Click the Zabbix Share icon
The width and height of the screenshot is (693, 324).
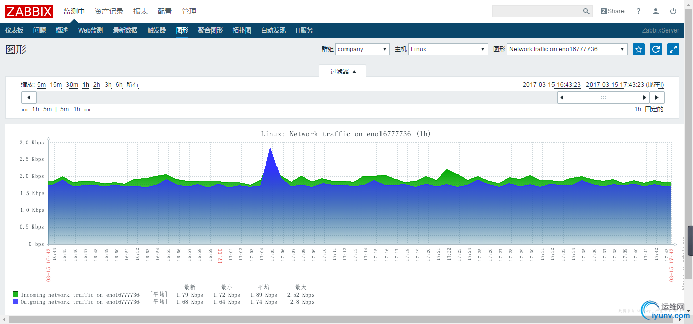coord(612,11)
